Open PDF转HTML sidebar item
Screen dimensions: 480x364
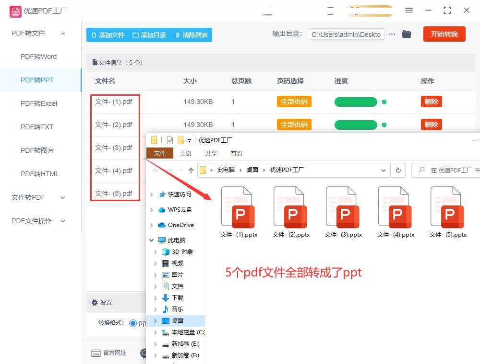40,174
